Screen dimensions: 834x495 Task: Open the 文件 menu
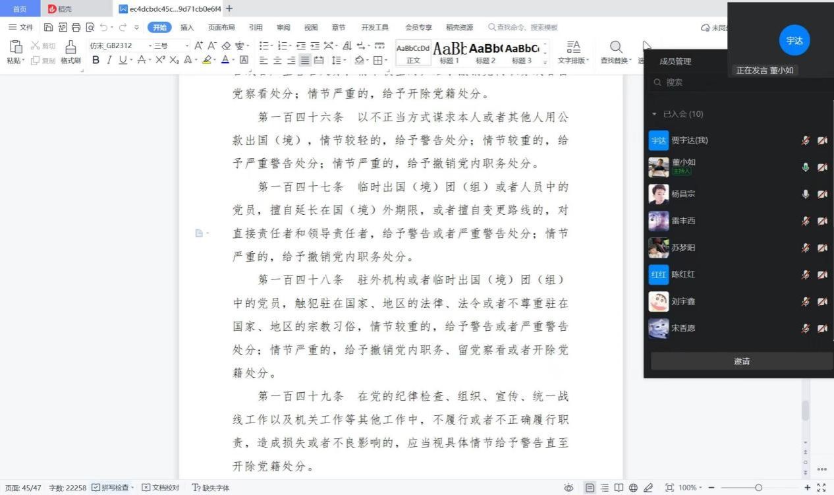pyautogui.click(x=21, y=27)
